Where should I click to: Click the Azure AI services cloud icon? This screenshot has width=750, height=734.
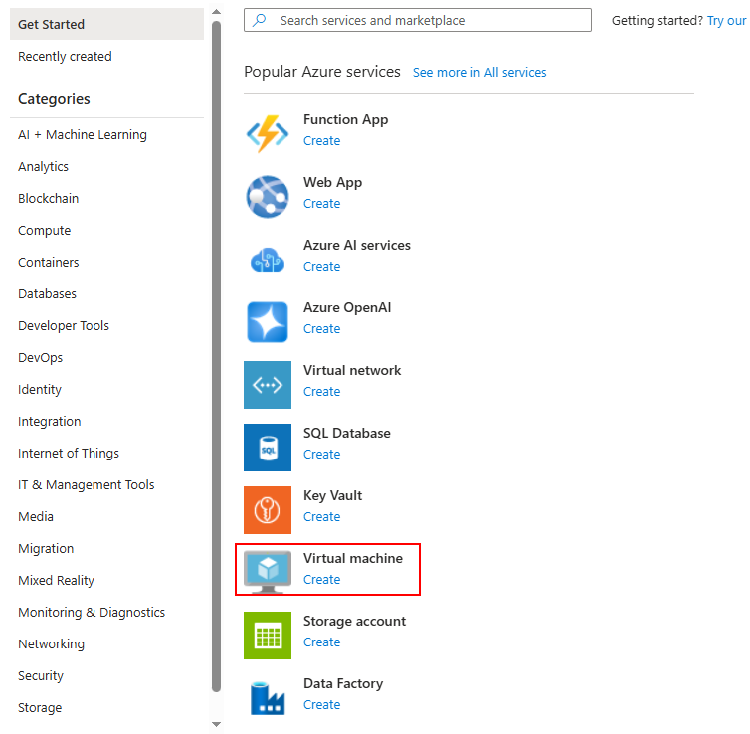[x=268, y=260]
